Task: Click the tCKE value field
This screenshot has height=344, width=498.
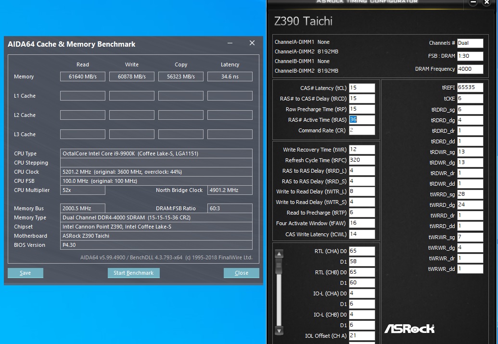Action: (x=470, y=99)
